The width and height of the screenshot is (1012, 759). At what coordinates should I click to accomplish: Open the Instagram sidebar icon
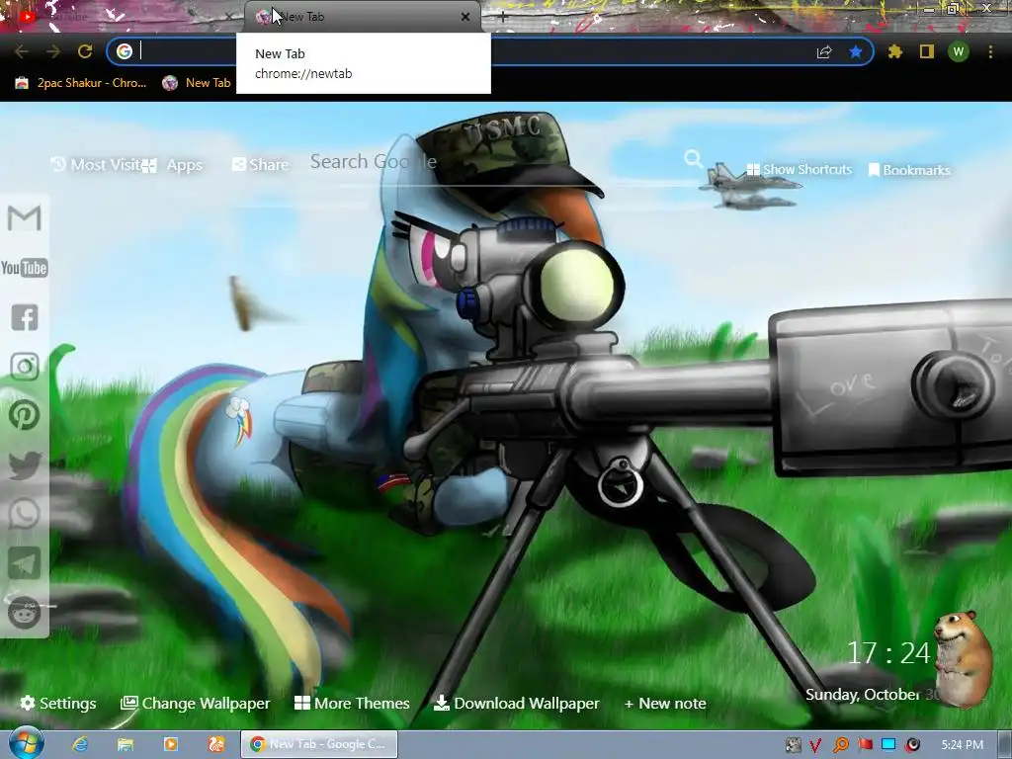click(x=25, y=367)
